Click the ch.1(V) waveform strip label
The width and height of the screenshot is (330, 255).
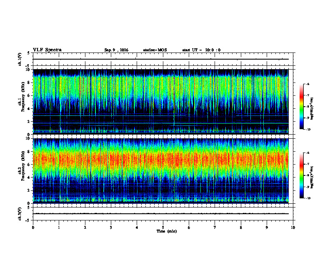(20, 59)
